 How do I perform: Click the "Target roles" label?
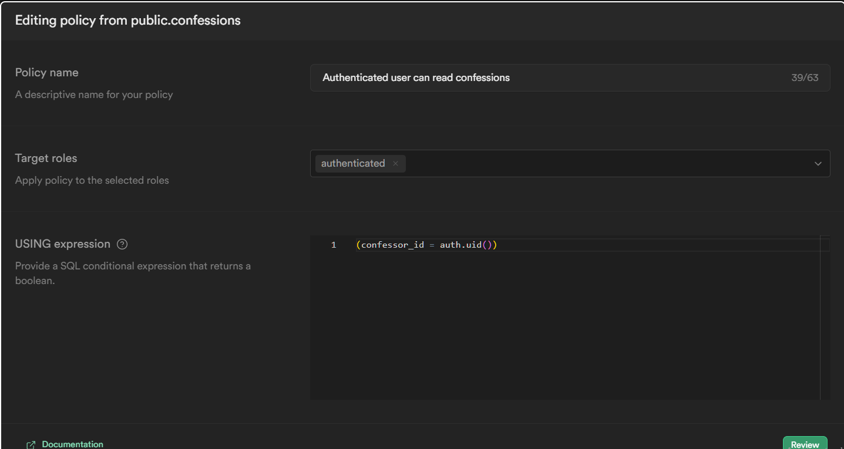coord(46,158)
